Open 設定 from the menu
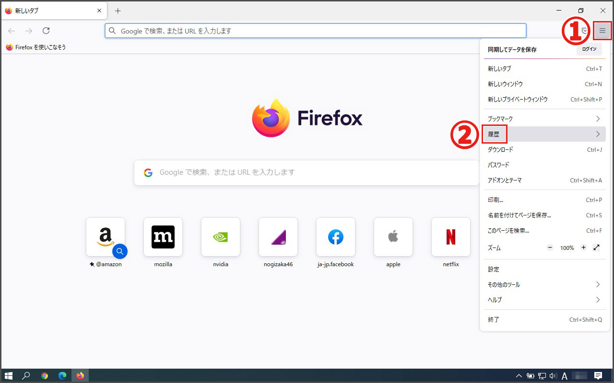Screen dimensions: 614x383 pos(544,269)
